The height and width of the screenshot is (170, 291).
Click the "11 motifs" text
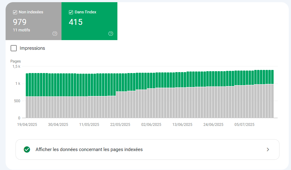[x=21, y=30]
